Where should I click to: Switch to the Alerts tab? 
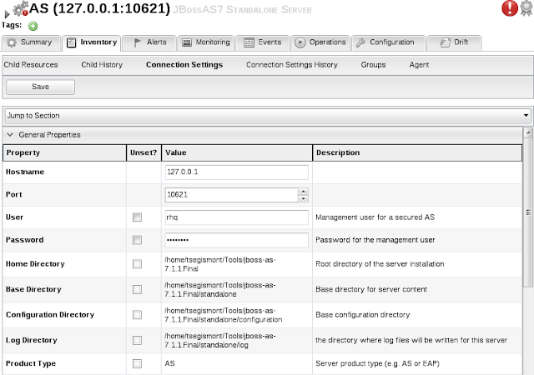pos(149,42)
